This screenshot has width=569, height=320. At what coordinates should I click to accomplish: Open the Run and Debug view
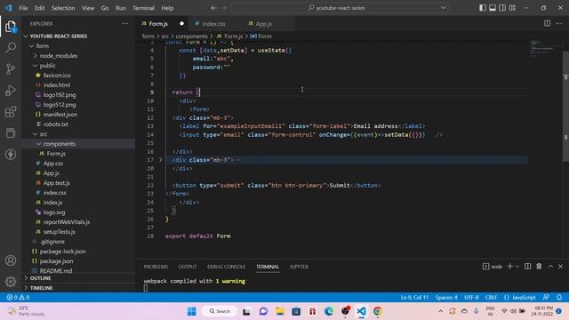pyautogui.click(x=11, y=91)
